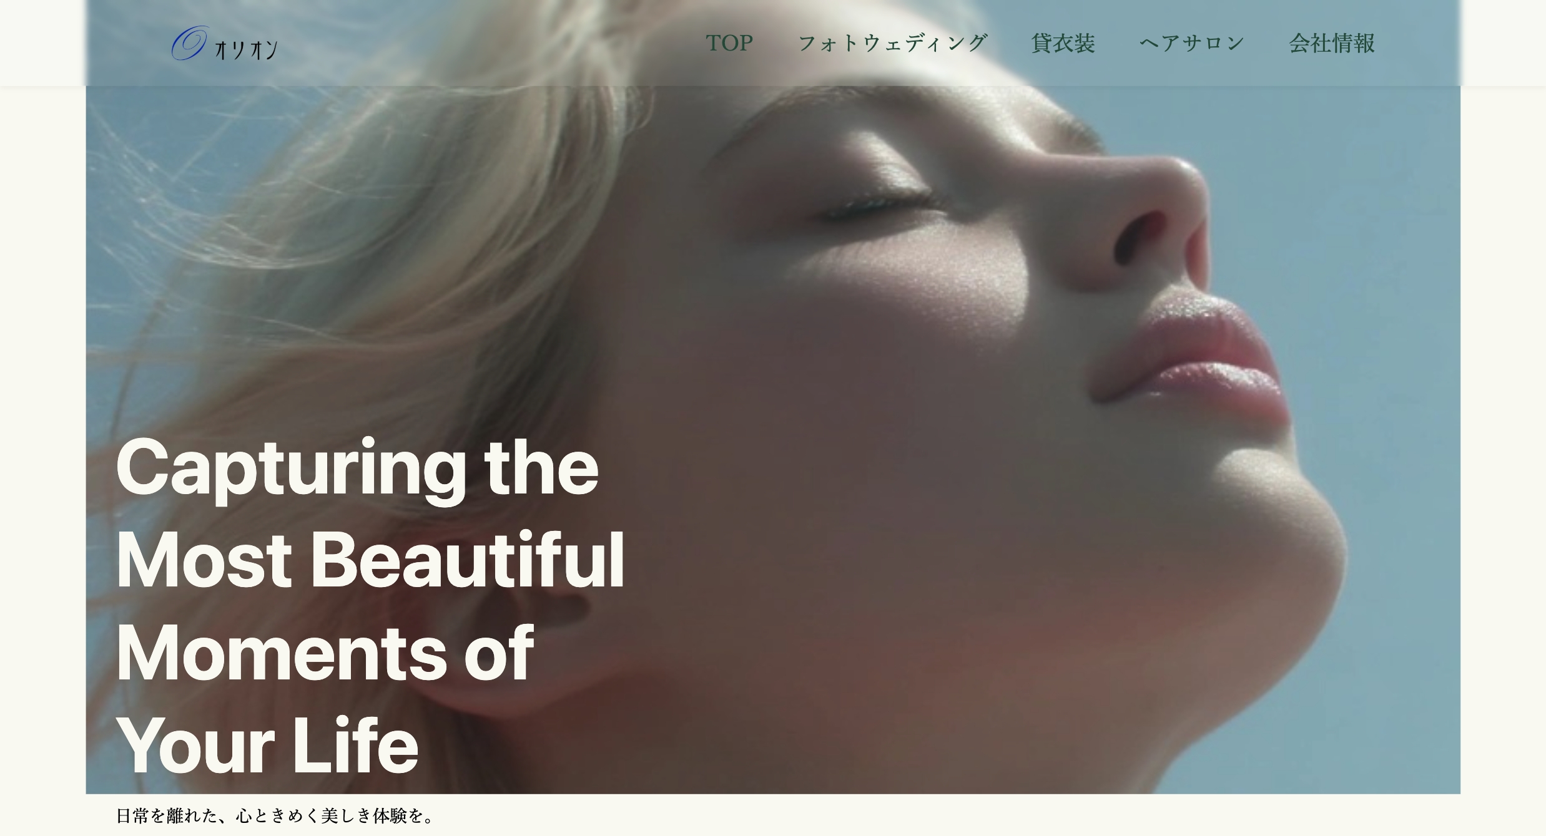Open the 会社情報 company info link
Screen dimensions: 1546x836
1332,43
